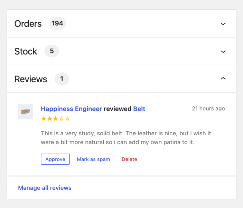Collapse the Reviews panel chevron
Image resolution: width=243 pixels, height=208 pixels.
[223, 79]
